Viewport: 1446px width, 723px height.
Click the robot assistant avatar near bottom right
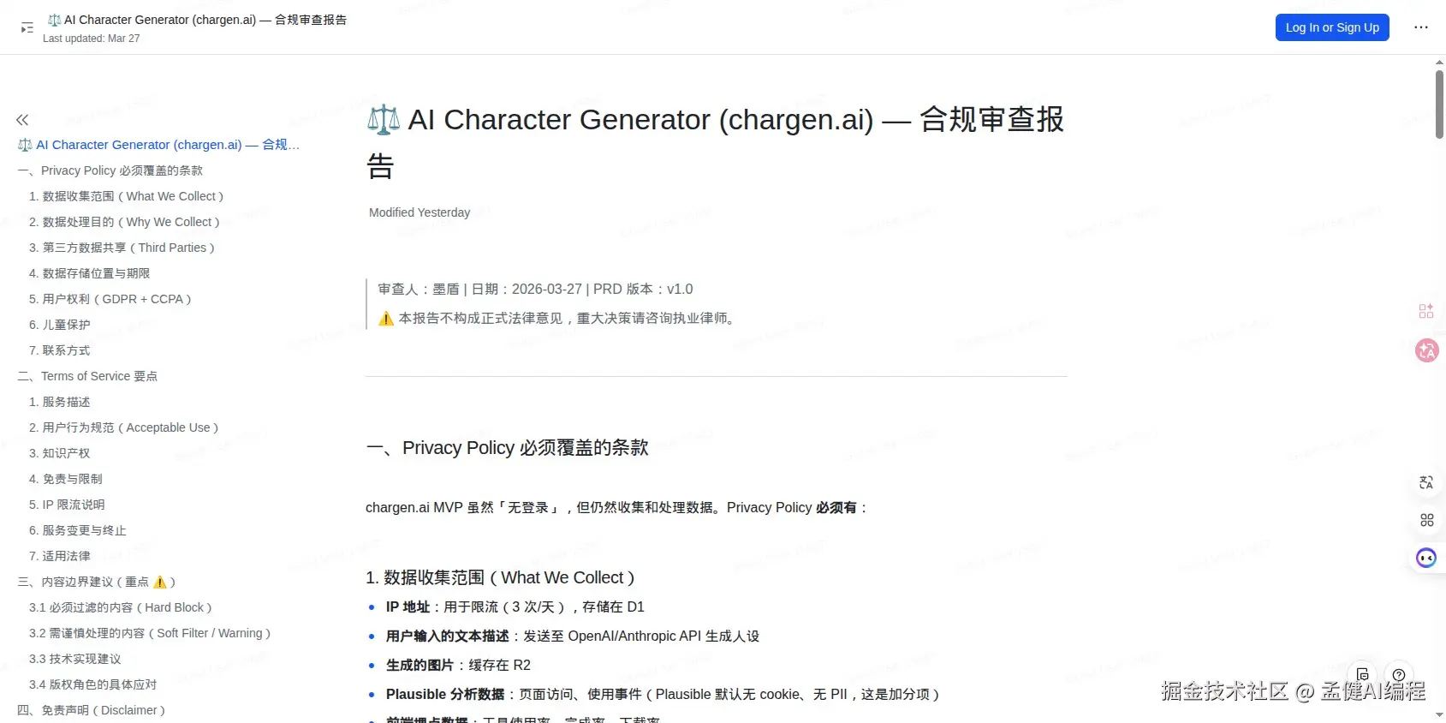coord(1425,558)
